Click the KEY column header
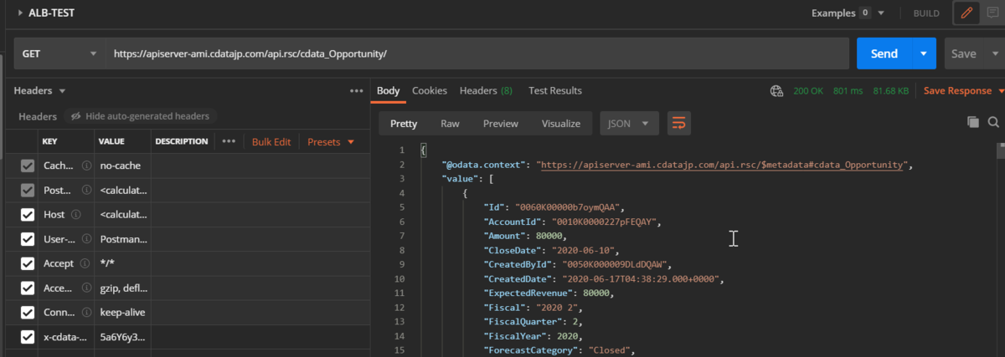Viewport: 1005px width, 357px height. click(50, 141)
